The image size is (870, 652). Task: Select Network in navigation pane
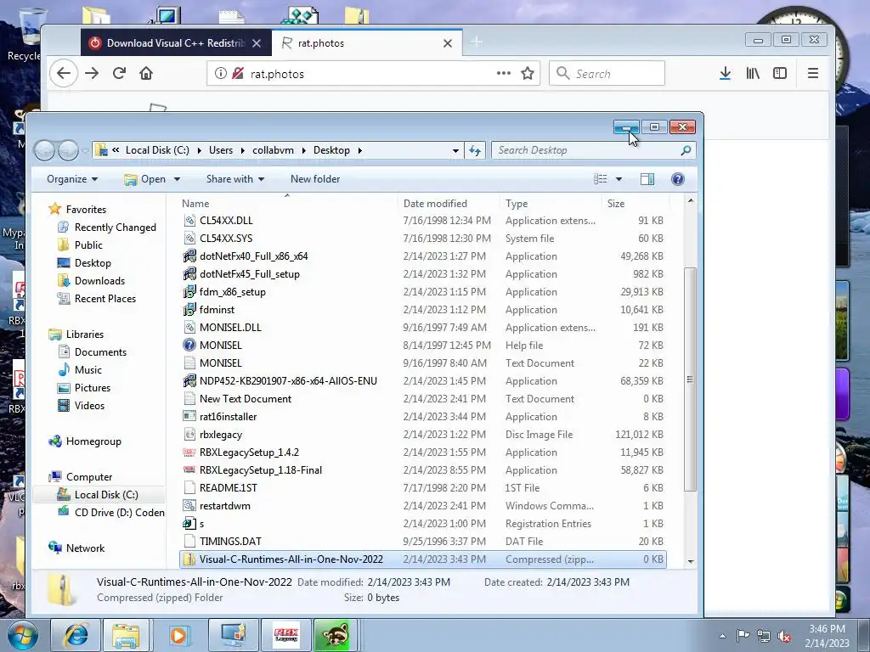coord(76,548)
